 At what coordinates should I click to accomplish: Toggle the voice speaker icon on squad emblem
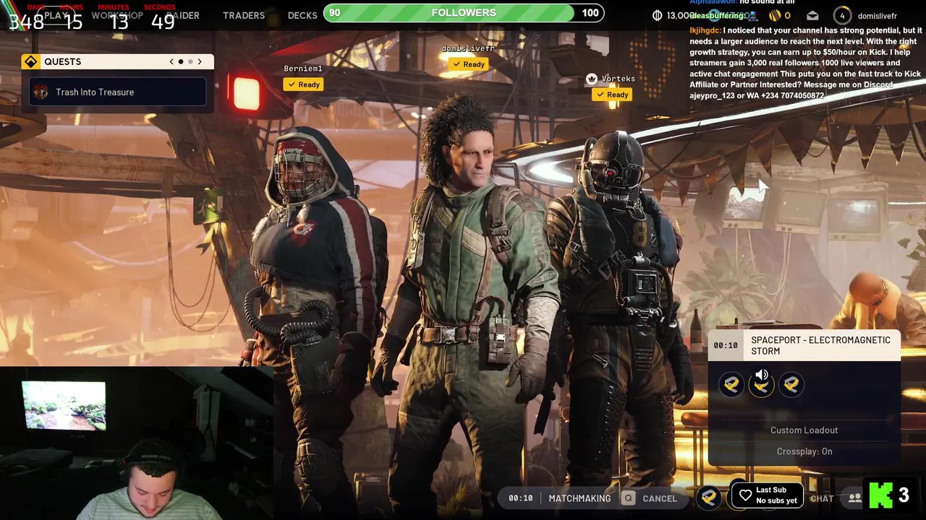pos(761,375)
